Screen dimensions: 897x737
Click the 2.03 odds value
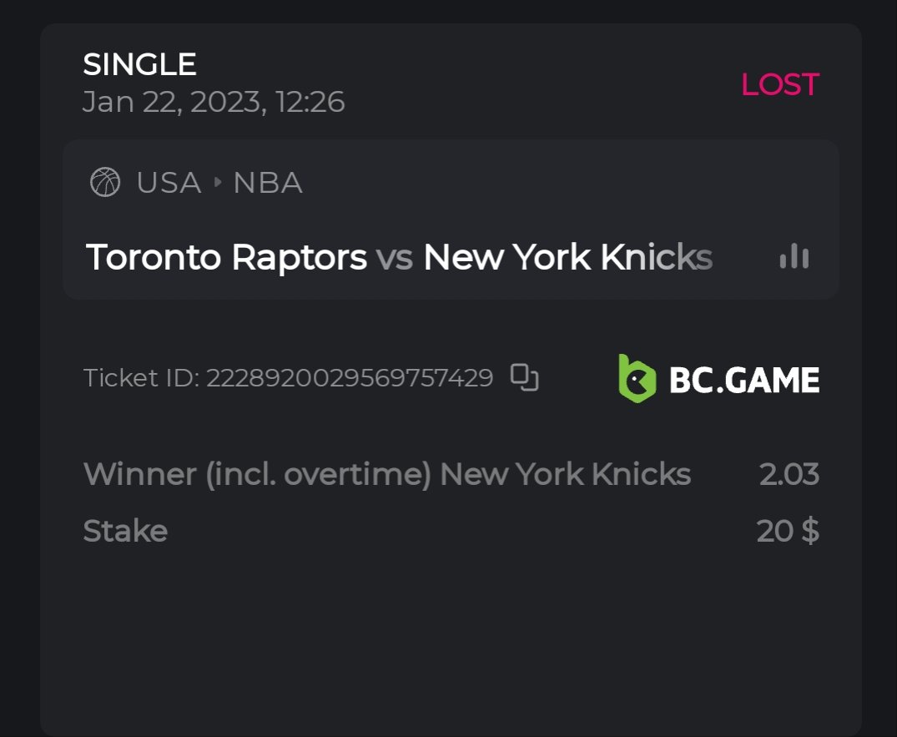click(789, 474)
